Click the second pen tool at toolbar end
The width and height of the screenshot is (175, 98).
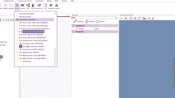click(153, 18)
